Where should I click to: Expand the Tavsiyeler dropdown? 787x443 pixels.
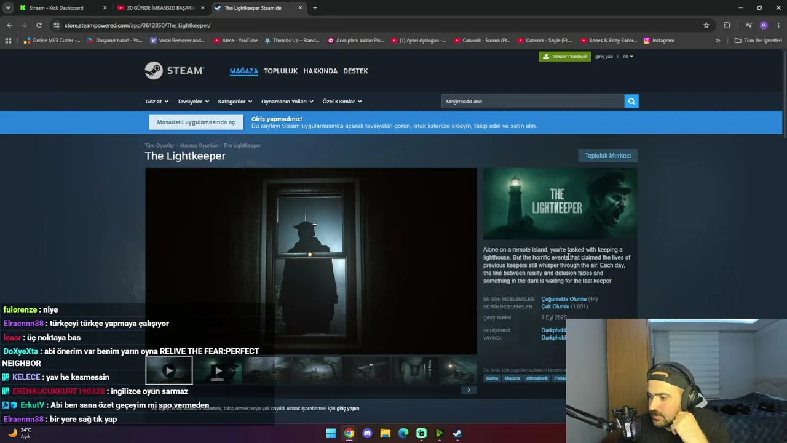193,102
